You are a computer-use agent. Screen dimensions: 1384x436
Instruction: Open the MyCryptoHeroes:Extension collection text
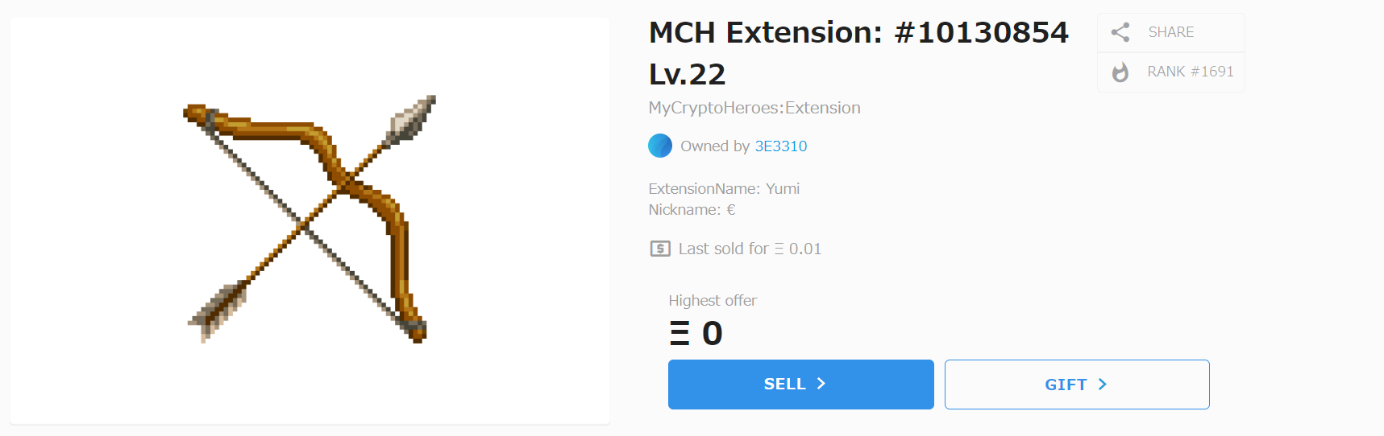754,108
